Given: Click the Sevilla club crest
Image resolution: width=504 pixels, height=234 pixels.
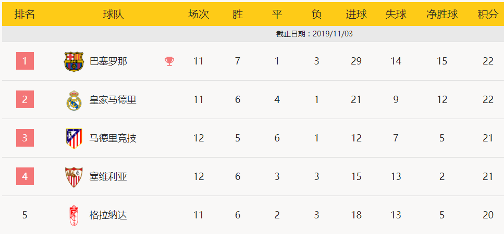Looking at the screenshot, I should click(x=73, y=177).
